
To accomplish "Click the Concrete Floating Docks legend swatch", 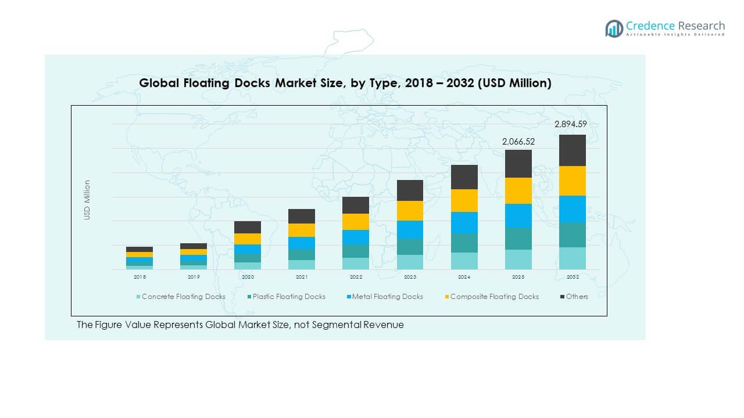I will coord(138,297).
